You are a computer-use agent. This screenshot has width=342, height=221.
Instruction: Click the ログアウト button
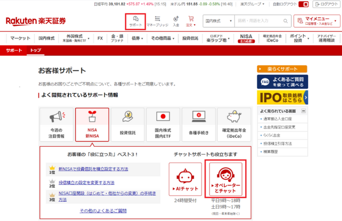(326, 4)
